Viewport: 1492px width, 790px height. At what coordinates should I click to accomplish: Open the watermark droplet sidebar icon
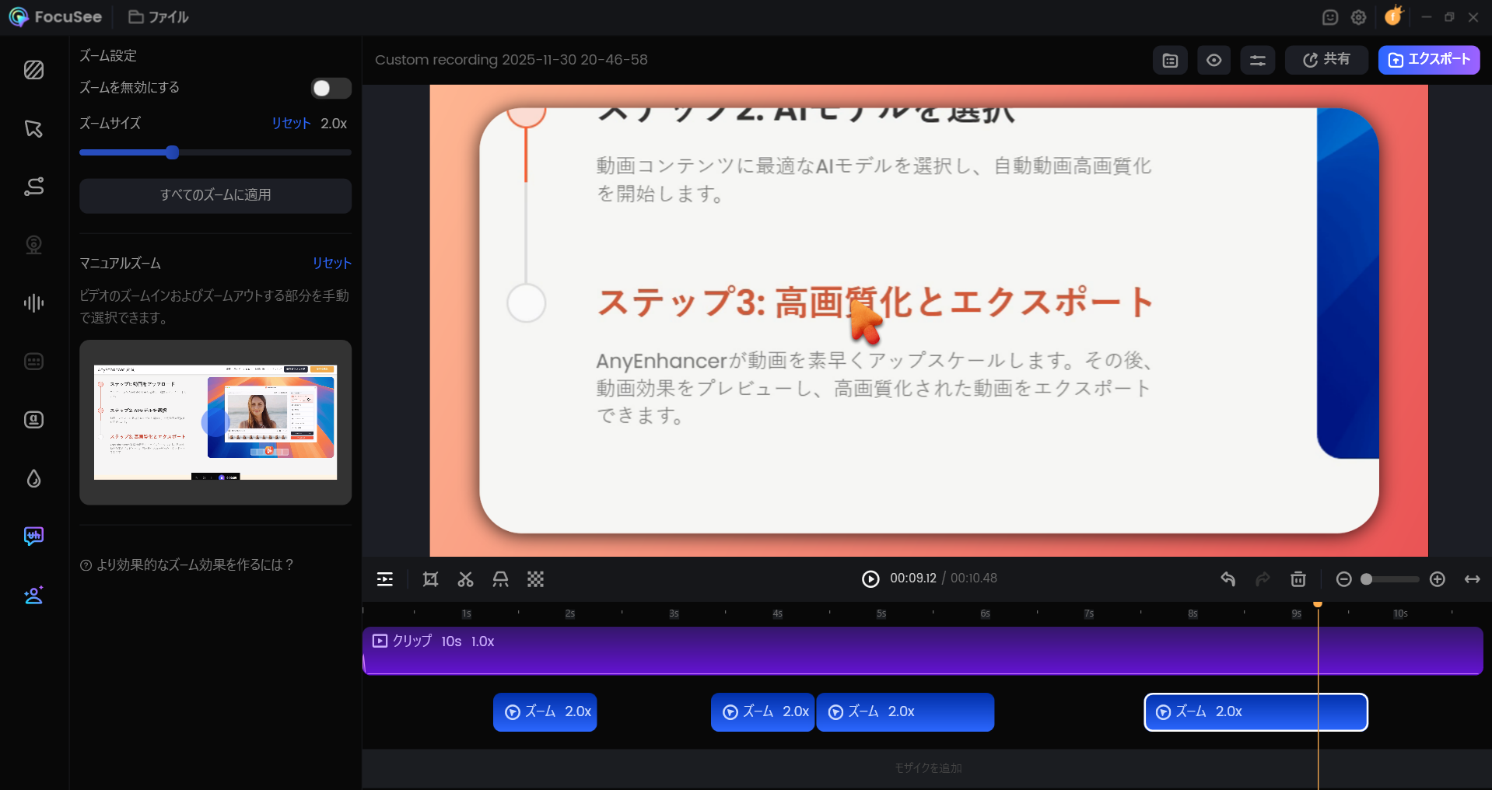point(33,478)
